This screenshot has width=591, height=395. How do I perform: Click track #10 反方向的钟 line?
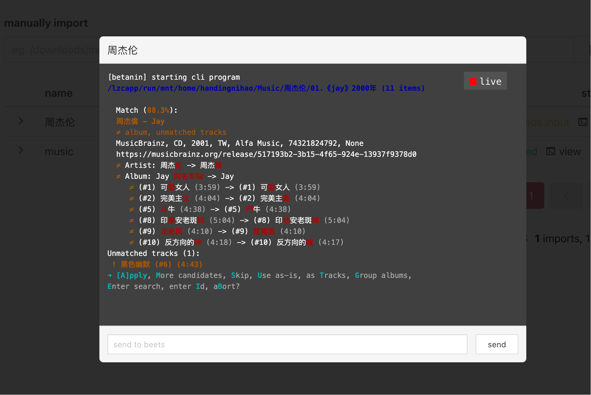click(x=236, y=242)
